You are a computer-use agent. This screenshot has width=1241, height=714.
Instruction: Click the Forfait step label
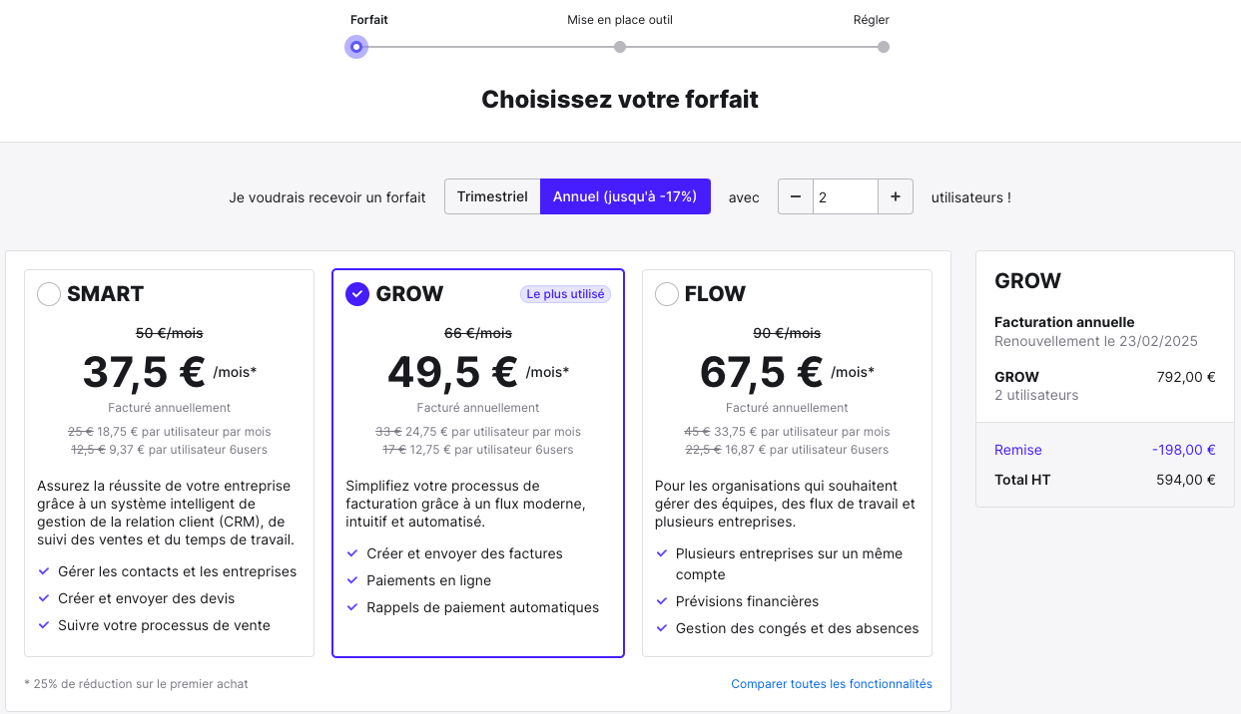[x=369, y=20]
